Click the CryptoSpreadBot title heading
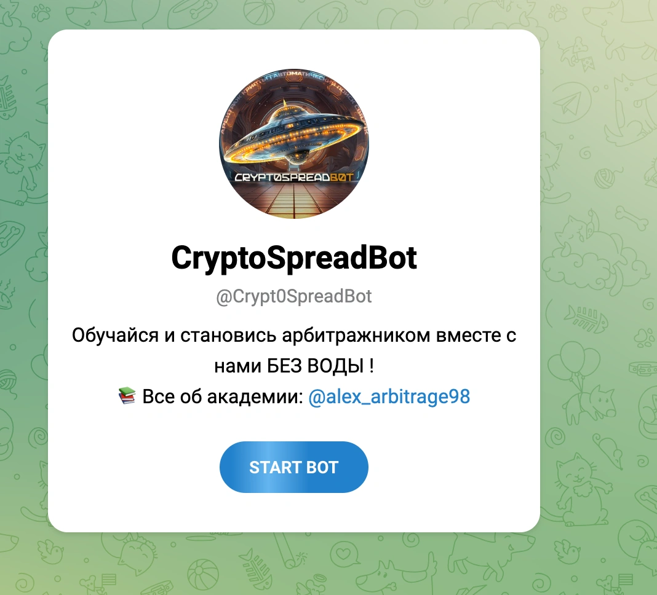This screenshot has height=595, width=657. (293, 258)
